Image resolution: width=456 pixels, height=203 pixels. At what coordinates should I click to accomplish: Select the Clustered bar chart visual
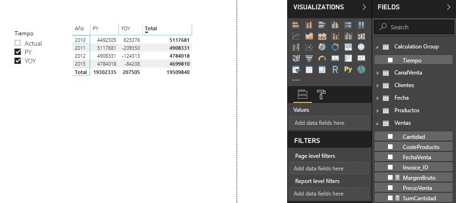pos(322,25)
